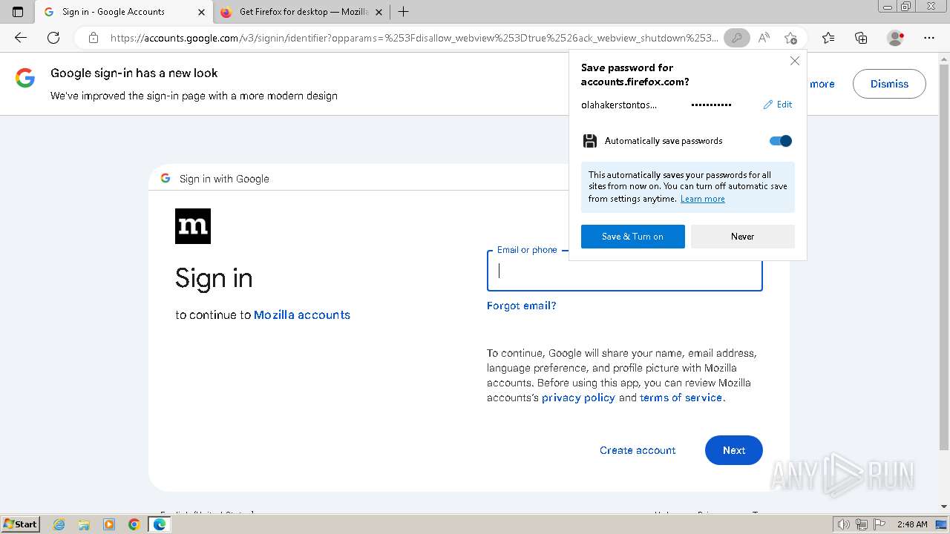Viewport: 950px width, 534px height.
Task: Close the Get Firefox for desktop tab
Action: coord(379,12)
